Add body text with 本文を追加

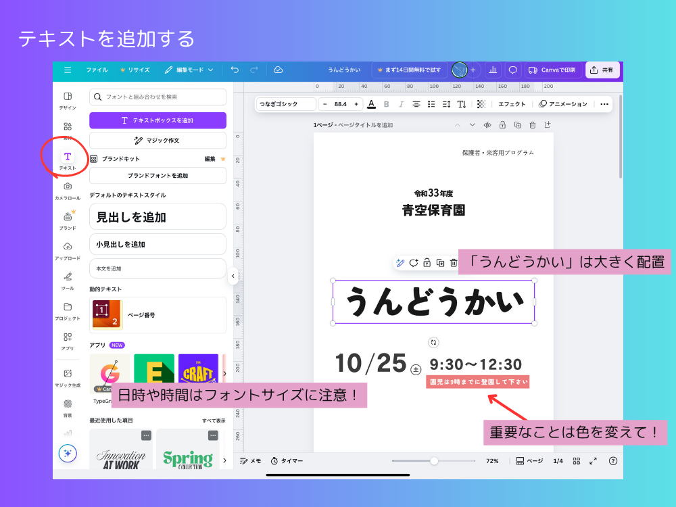pos(158,268)
